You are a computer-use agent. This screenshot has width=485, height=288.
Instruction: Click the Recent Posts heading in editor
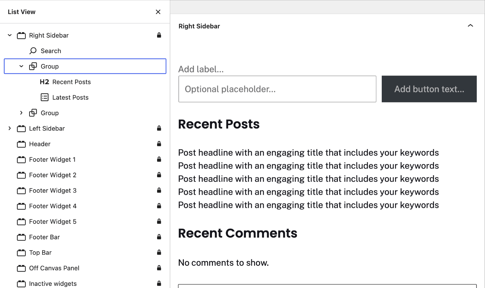point(219,124)
